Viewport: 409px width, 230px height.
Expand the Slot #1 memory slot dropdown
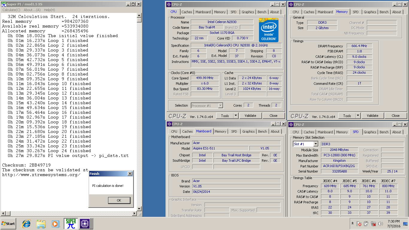coord(316,144)
